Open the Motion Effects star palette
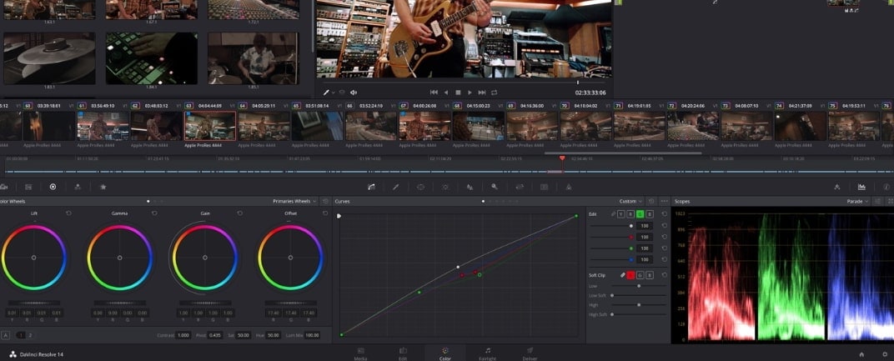The width and height of the screenshot is (894, 361). coord(103,187)
